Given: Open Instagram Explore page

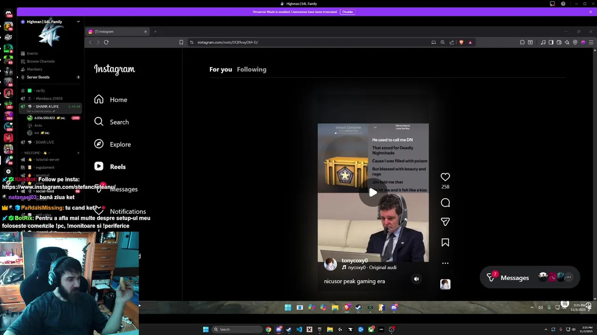Looking at the screenshot, I should [112, 144].
